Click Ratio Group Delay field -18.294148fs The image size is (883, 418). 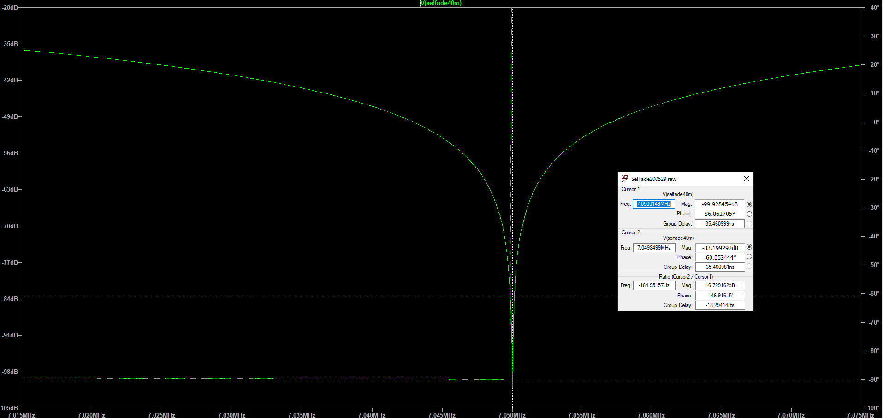pyautogui.click(x=720, y=305)
